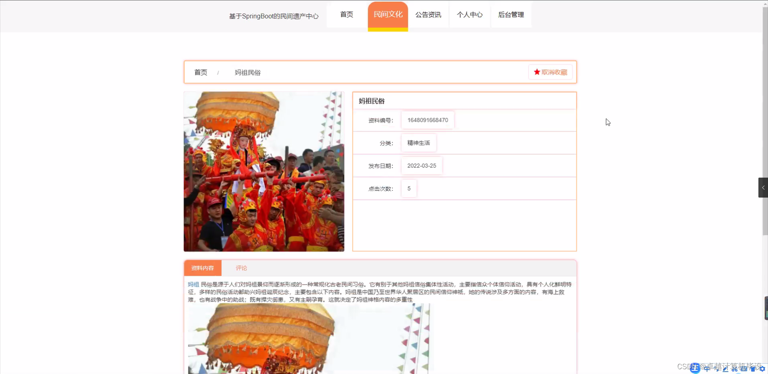
Task: Click the blue circular menu icon near the watermark
Action: pyautogui.click(x=694, y=369)
